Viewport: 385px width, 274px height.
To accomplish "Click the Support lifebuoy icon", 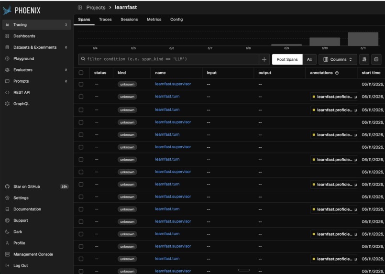I will point(7,220).
